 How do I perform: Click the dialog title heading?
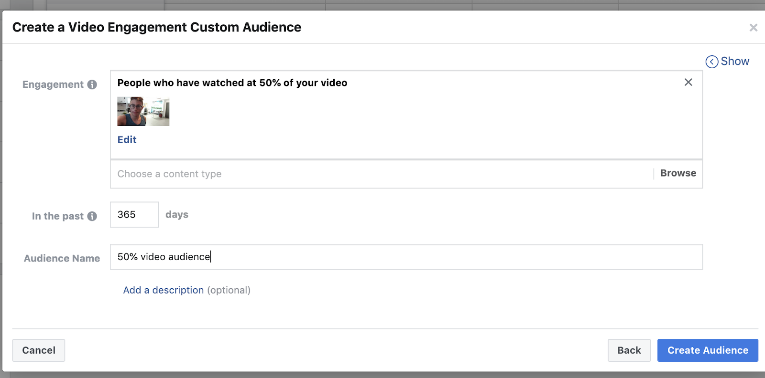click(x=157, y=27)
